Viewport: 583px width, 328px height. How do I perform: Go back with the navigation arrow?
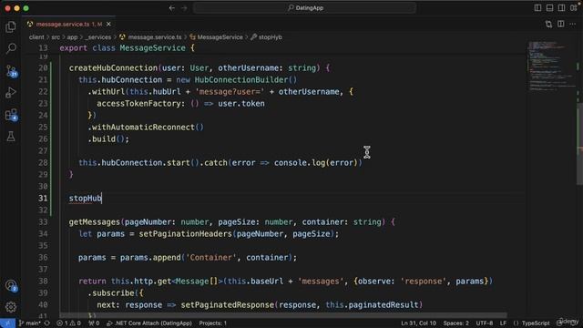172,8
